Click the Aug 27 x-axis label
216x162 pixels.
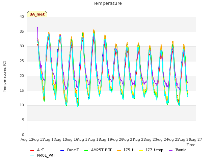[196, 139]
